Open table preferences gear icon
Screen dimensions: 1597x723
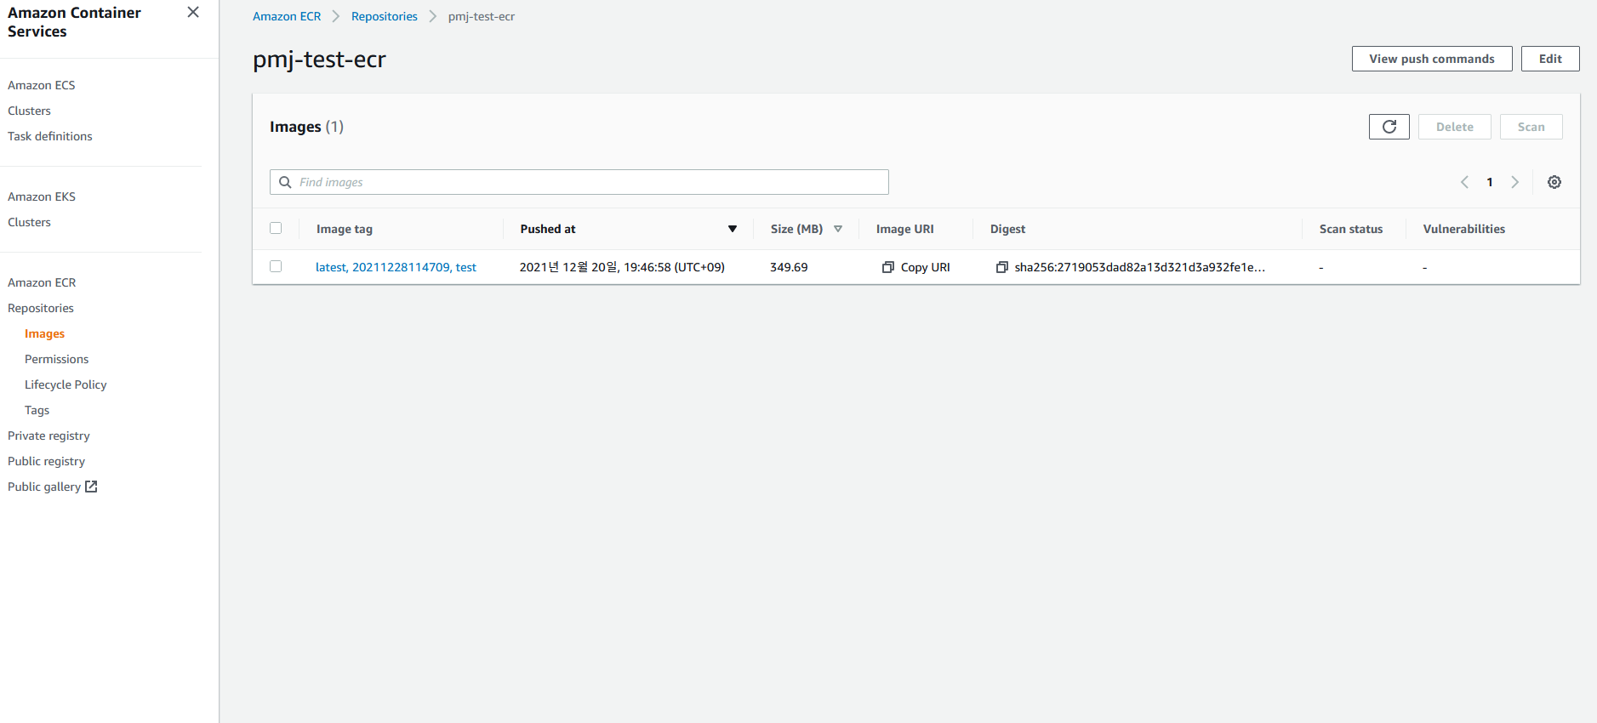tap(1554, 182)
